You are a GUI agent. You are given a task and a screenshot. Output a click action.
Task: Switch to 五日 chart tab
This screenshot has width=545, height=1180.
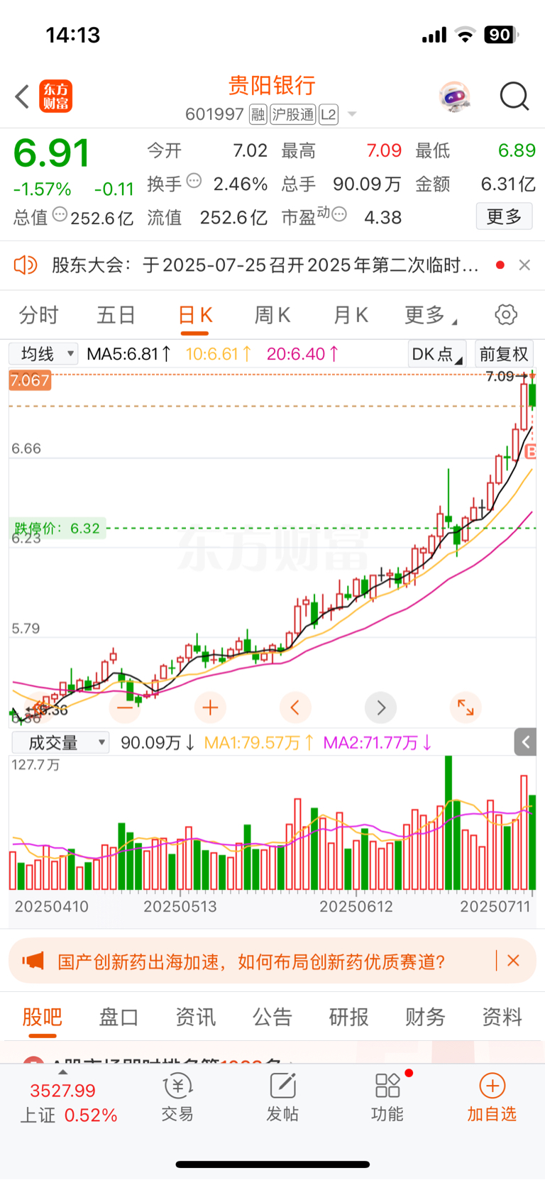pos(116,315)
